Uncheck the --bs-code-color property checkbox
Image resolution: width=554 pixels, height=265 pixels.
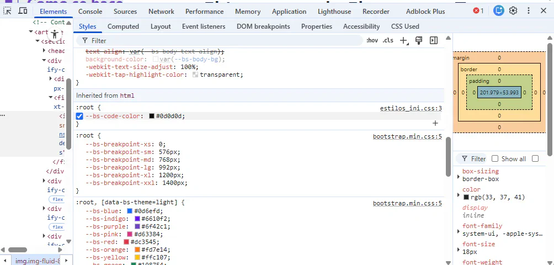[79, 116]
